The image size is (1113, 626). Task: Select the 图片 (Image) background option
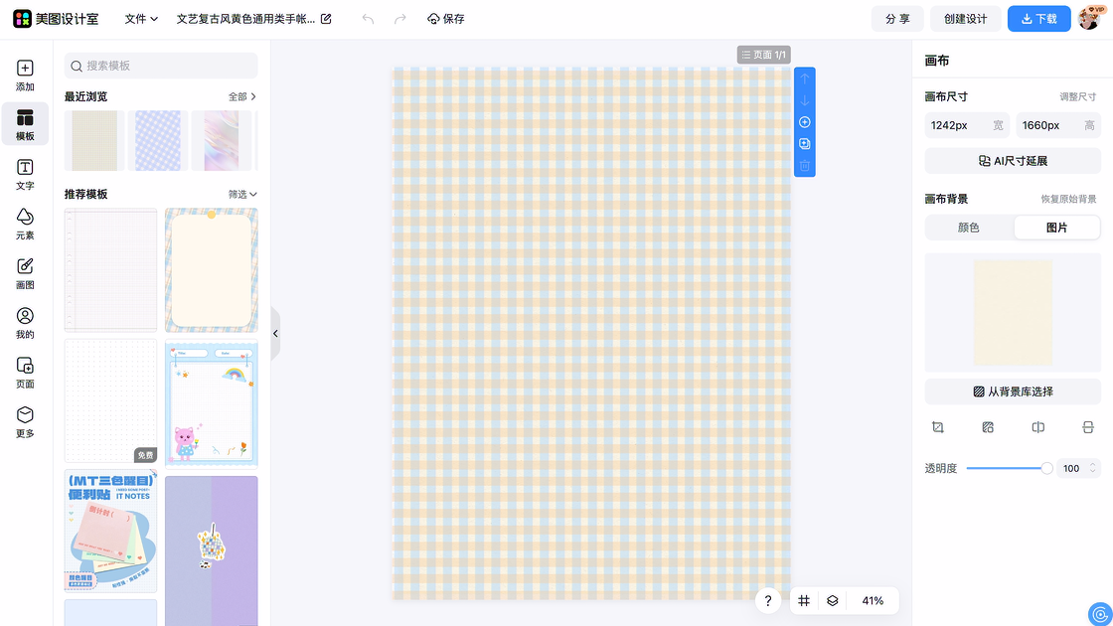[x=1056, y=228]
